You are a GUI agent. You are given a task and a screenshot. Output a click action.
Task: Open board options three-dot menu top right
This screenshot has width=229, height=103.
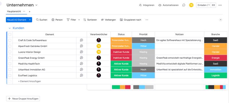pos(220,5)
